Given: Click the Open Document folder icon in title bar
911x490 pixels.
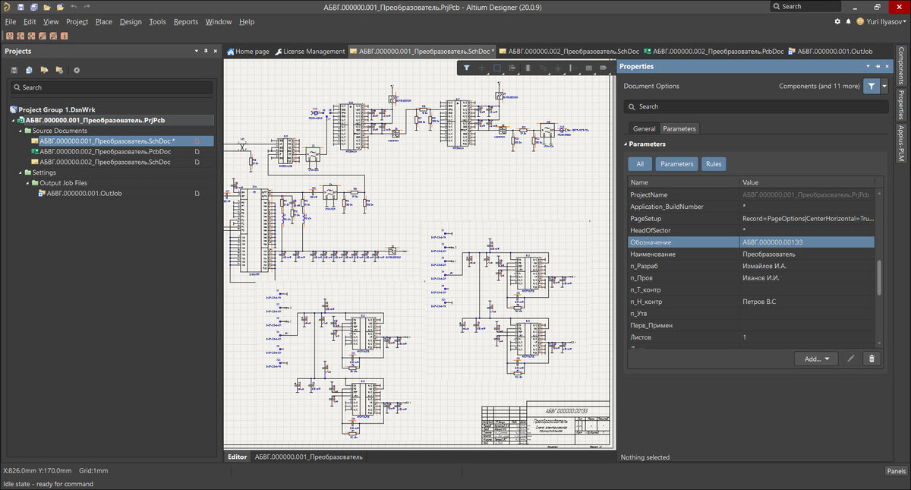Looking at the screenshot, I should coord(46,7).
